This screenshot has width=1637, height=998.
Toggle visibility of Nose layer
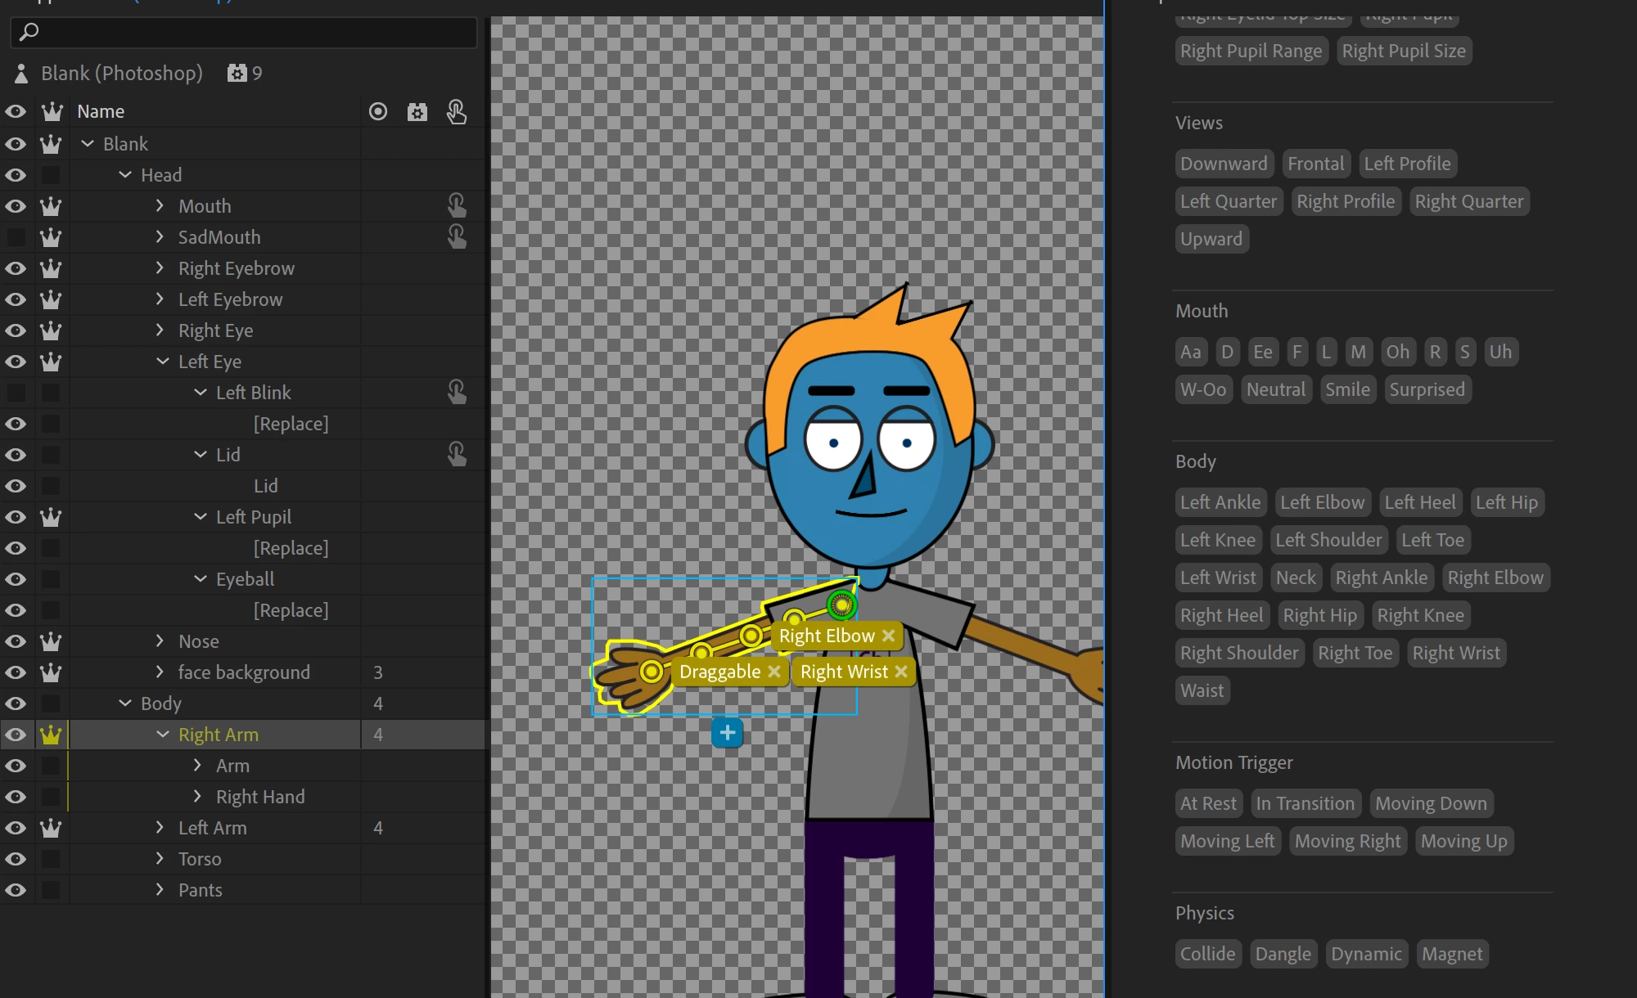[x=16, y=641]
